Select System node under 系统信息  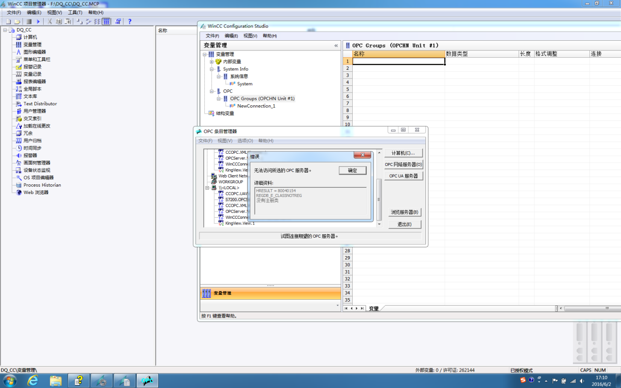pos(245,84)
